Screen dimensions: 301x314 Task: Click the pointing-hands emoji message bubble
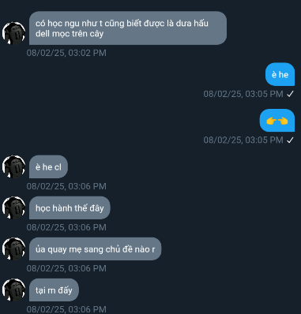pos(277,121)
